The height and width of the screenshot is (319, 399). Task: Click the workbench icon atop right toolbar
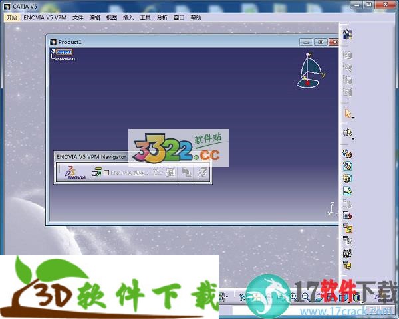(348, 35)
